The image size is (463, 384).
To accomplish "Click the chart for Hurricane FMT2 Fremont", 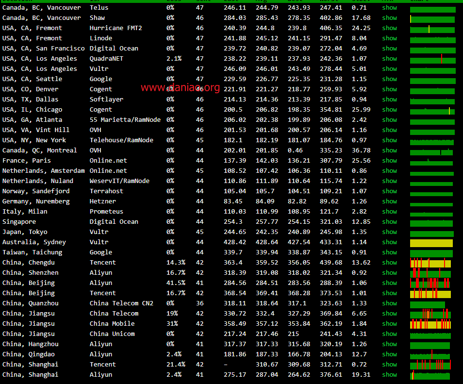I will point(432,29).
